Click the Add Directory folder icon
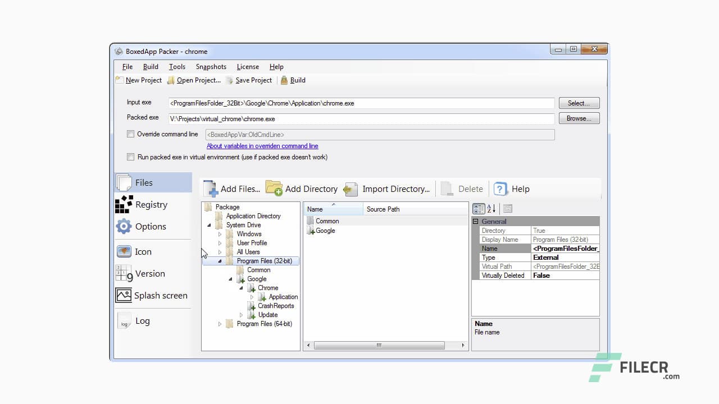The image size is (719, 404). pos(274,189)
